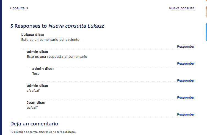Click Responder under 'Esto es una respuesta al comentario'
The width and height of the screenshot is (207, 135).
[x=186, y=63]
